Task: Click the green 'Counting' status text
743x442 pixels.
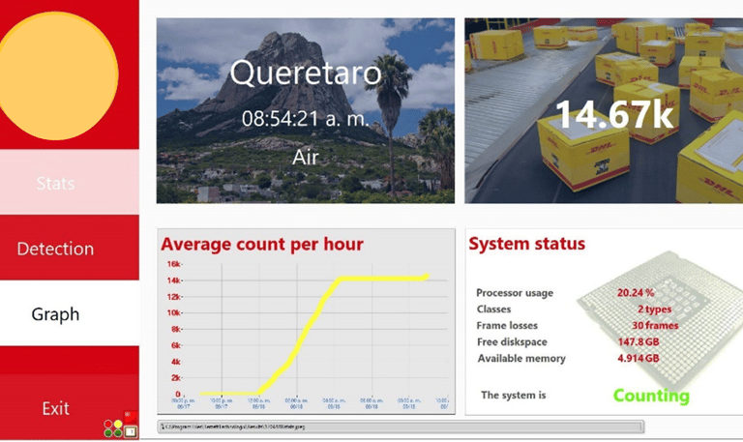Action: (651, 396)
